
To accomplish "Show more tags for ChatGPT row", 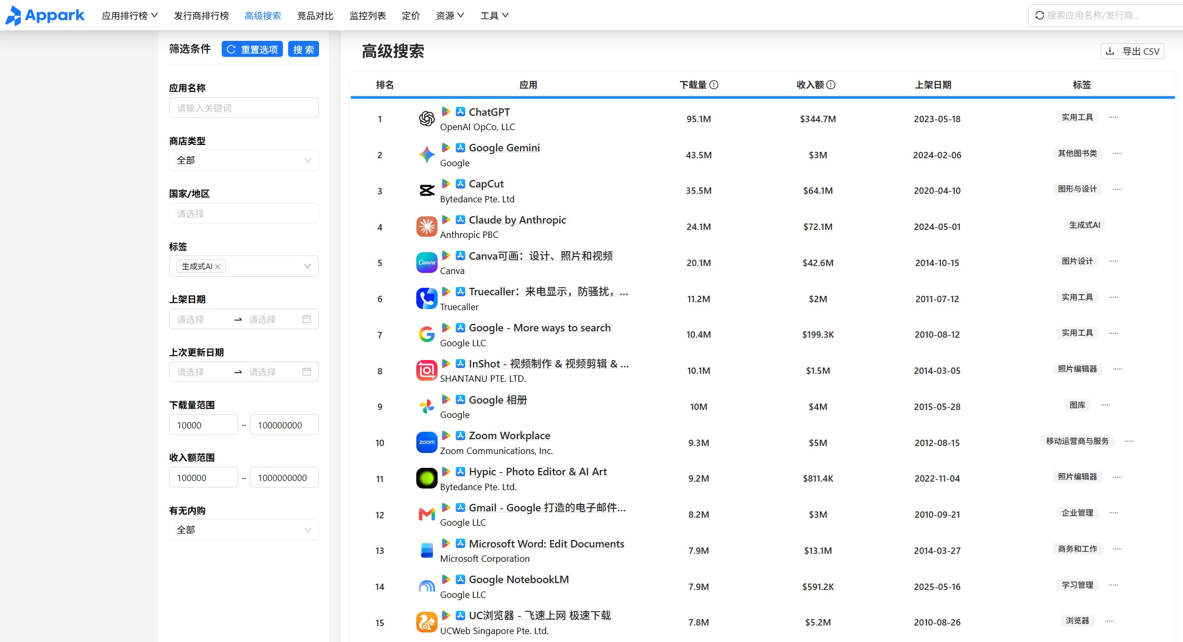I will pyautogui.click(x=1113, y=117).
